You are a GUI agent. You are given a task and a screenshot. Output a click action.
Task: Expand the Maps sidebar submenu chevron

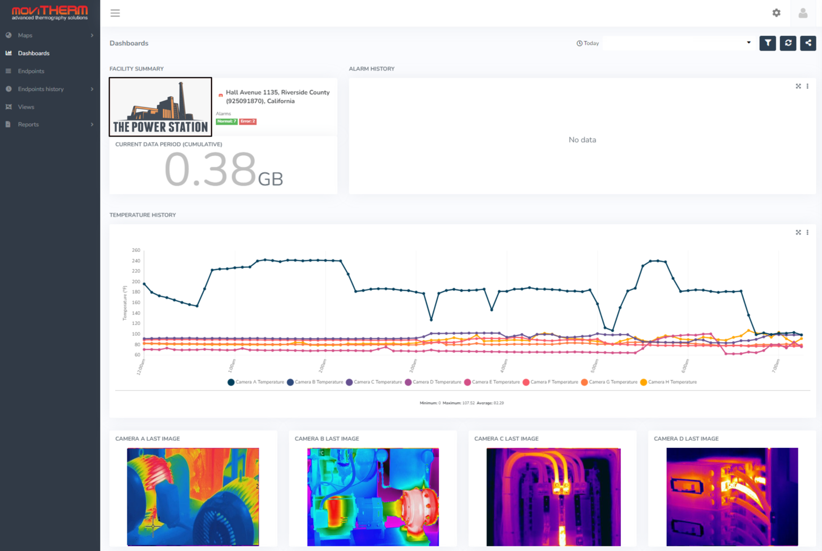(92, 35)
